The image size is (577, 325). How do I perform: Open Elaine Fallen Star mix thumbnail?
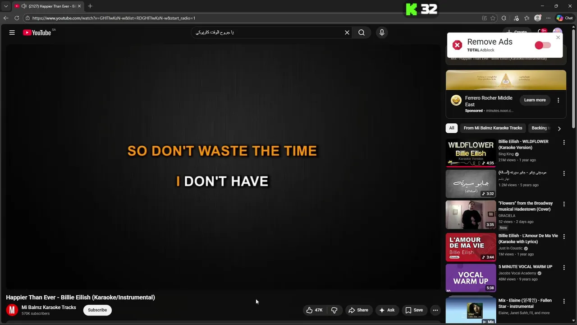pyautogui.click(x=471, y=310)
